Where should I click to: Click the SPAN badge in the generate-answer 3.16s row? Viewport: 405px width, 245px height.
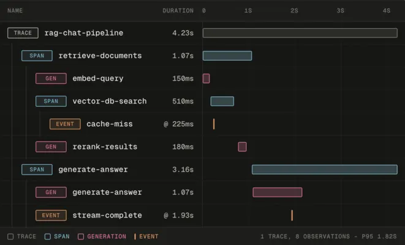tap(37, 170)
